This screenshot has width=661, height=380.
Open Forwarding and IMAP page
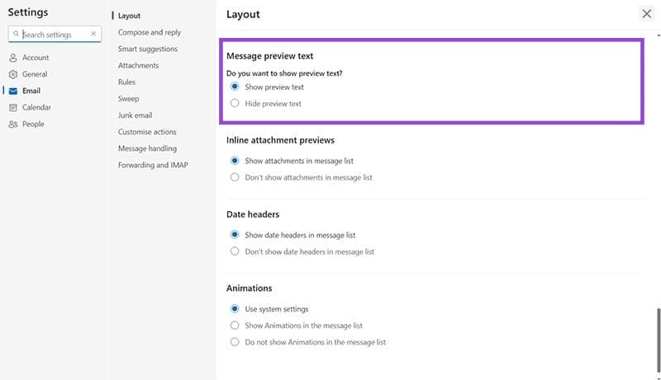(x=153, y=165)
